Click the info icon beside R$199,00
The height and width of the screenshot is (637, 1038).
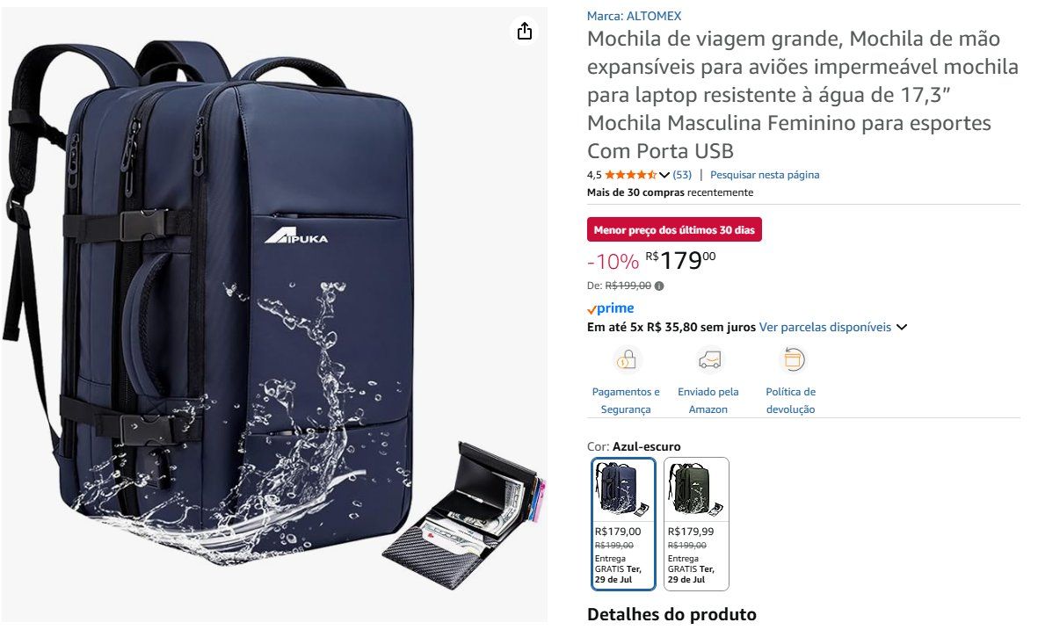pos(659,286)
